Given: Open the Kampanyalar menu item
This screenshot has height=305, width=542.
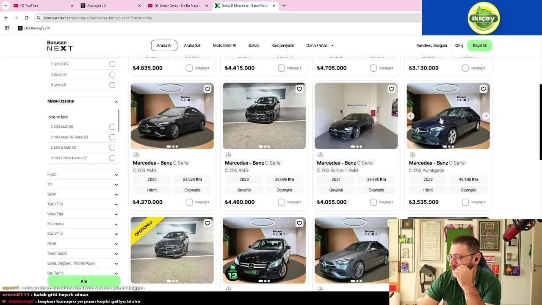Looking at the screenshot, I should 283,45.
